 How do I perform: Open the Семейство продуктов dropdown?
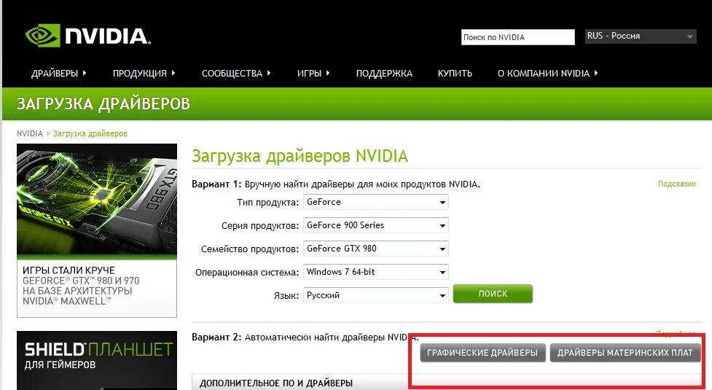[376, 249]
